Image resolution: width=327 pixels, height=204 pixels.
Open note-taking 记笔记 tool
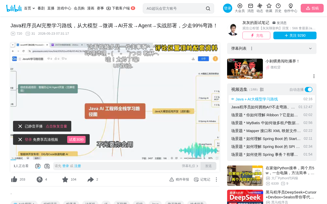click(x=202, y=180)
